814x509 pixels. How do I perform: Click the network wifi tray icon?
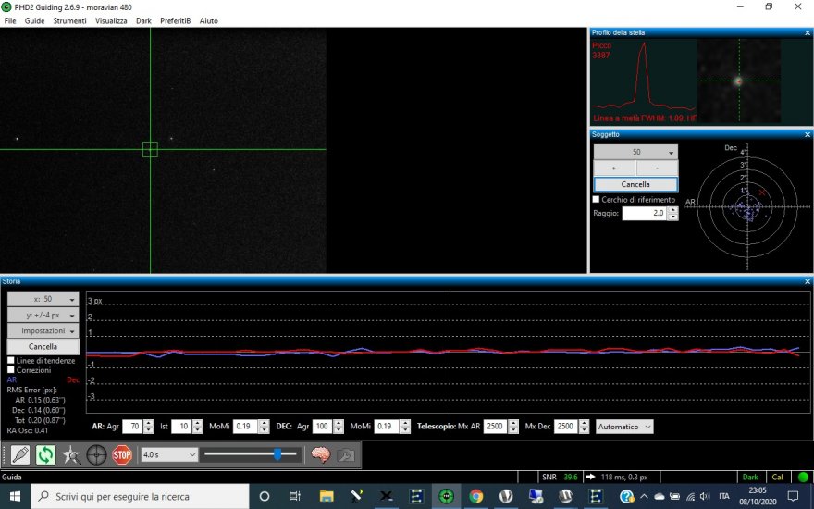tap(690, 496)
